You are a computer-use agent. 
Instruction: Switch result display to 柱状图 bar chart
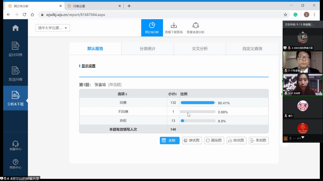(x=236, y=140)
